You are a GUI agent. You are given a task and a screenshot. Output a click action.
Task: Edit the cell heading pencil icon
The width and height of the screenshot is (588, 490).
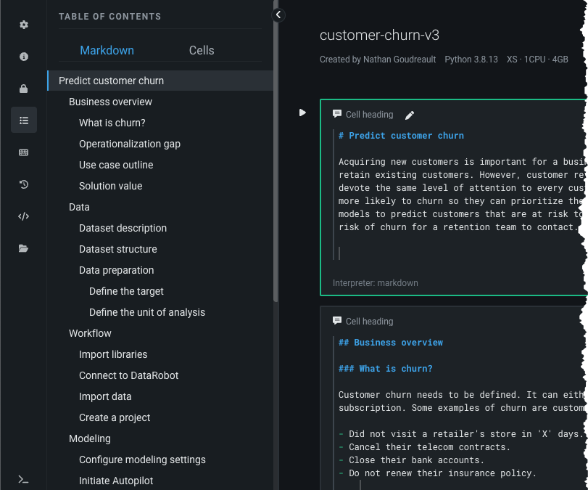click(410, 115)
